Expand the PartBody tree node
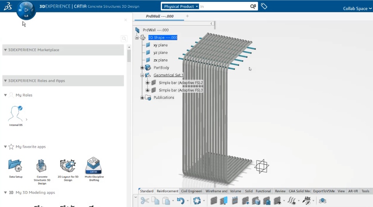This screenshot has width=373, height=207. pyautogui.click(x=142, y=68)
